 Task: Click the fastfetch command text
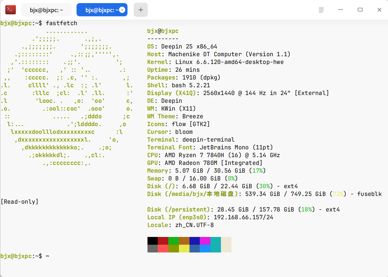point(61,23)
